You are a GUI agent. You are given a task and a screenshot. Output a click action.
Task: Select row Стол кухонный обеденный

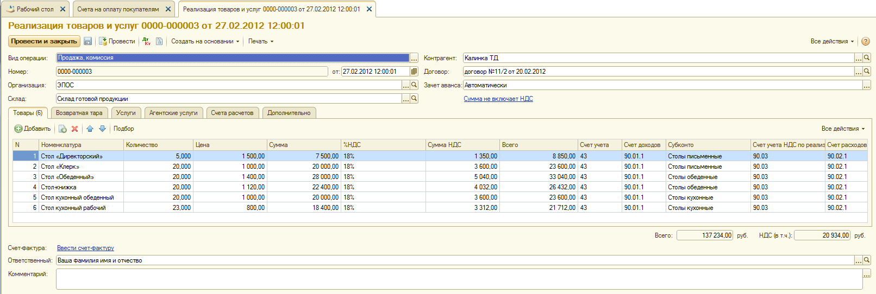[440, 197]
